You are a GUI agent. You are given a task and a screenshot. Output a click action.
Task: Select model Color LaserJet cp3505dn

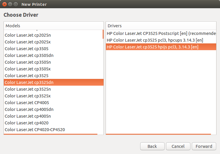(53, 55)
